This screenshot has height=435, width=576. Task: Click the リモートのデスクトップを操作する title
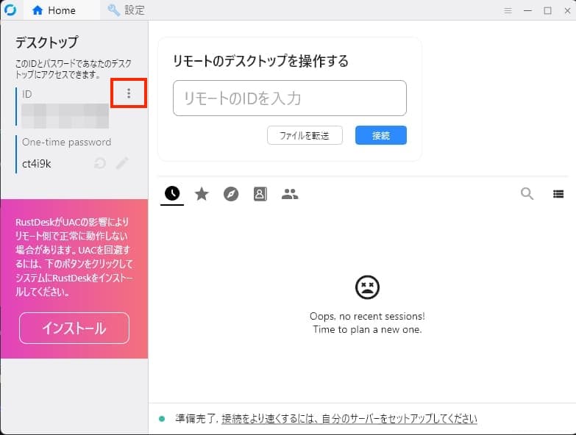coord(260,61)
